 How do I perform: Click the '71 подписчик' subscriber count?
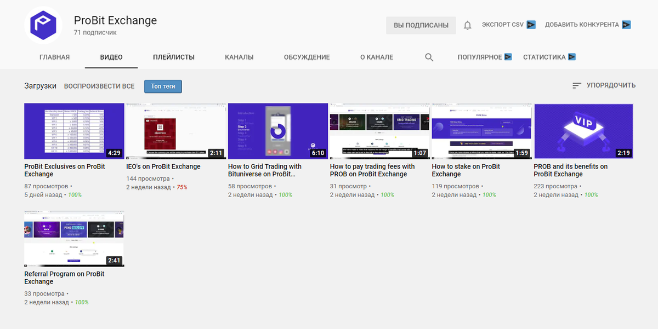coord(95,33)
